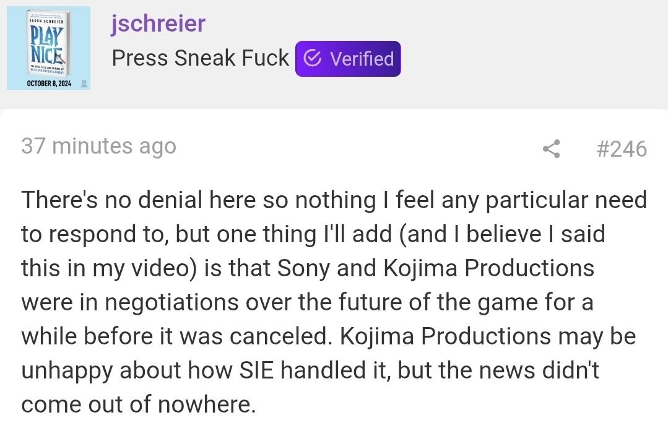The image size is (668, 446).
Task: Click the "37 minutes ago" timestamp
Action: pos(99,146)
